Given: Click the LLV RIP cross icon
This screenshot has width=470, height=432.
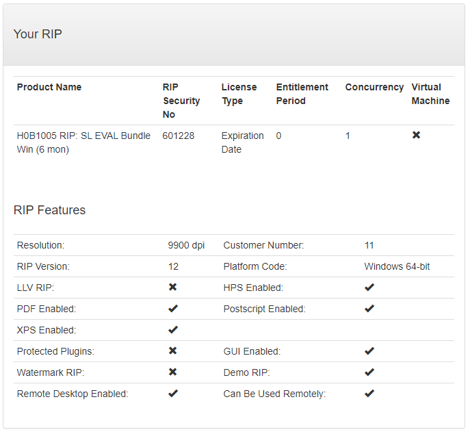Looking at the screenshot, I should coord(173,288).
